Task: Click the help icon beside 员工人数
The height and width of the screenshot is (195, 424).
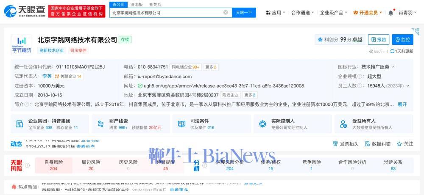Action: click(360, 86)
